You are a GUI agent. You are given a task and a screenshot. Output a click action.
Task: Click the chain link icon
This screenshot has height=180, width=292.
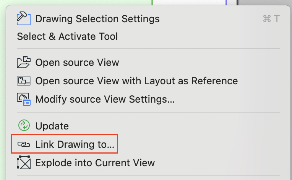24,144
